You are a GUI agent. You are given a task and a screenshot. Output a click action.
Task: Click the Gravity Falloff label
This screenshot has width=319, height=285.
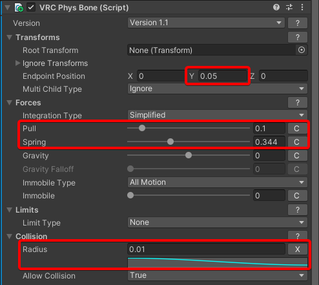tap(48, 169)
